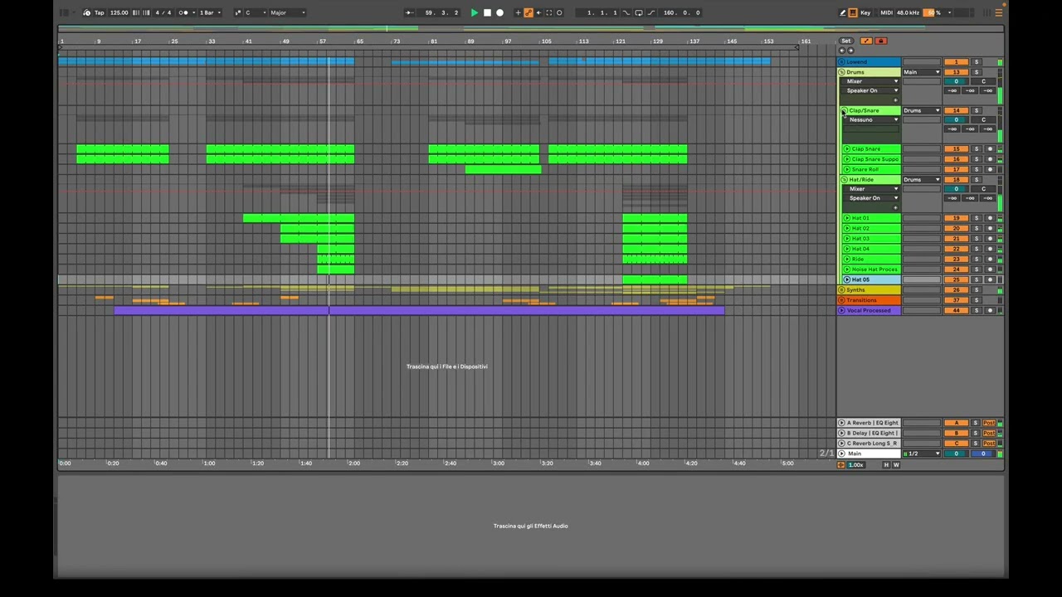Collapse the Hat/Ride group track
This screenshot has width=1062, height=597.
(843, 179)
